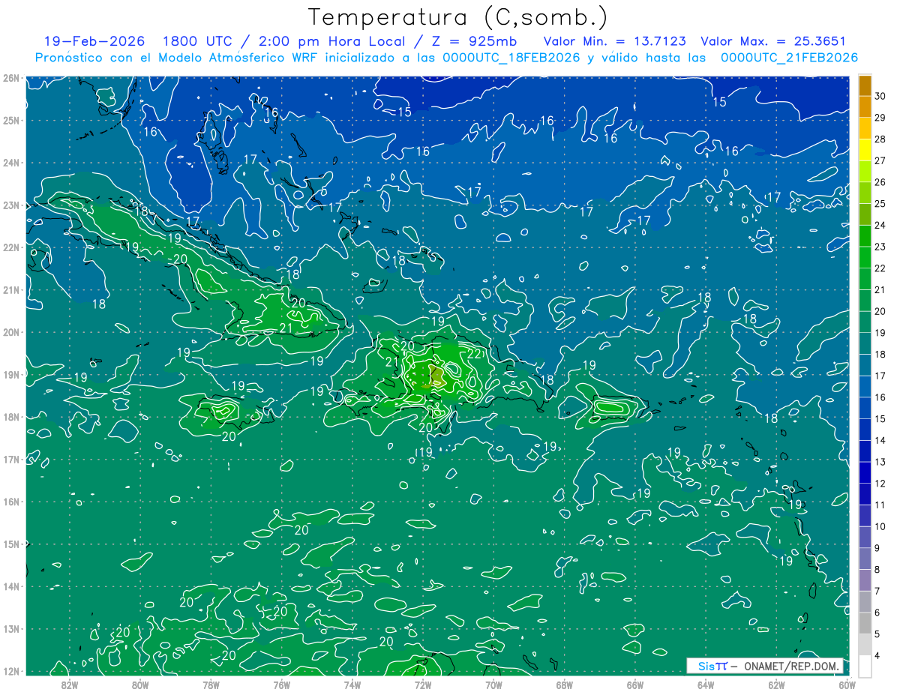Click initialization time '0000UTC_18FEB2026'

(x=512, y=57)
